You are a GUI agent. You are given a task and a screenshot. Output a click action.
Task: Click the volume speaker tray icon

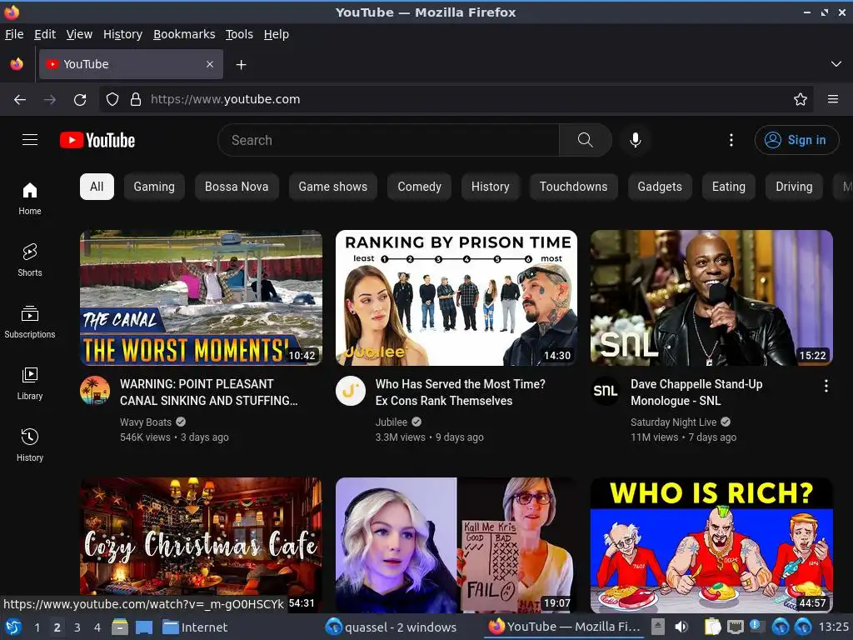(x=681, y=627)
